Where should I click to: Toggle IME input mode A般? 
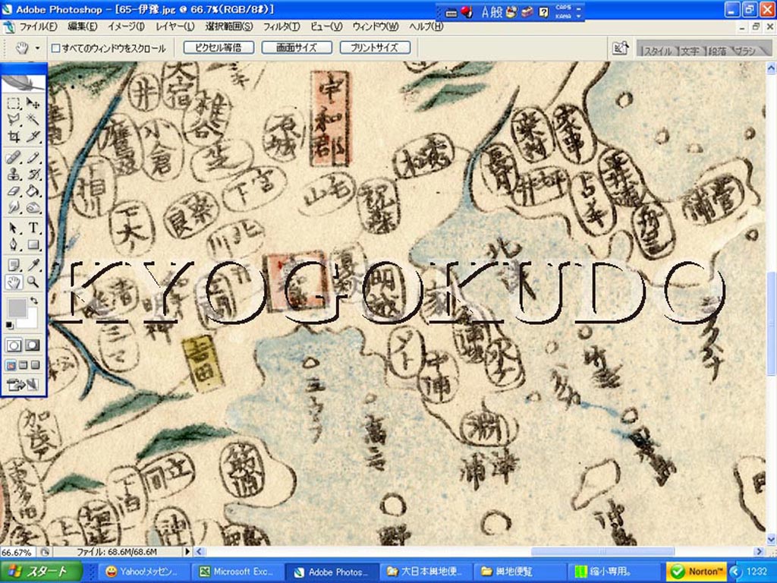[492, 12]
